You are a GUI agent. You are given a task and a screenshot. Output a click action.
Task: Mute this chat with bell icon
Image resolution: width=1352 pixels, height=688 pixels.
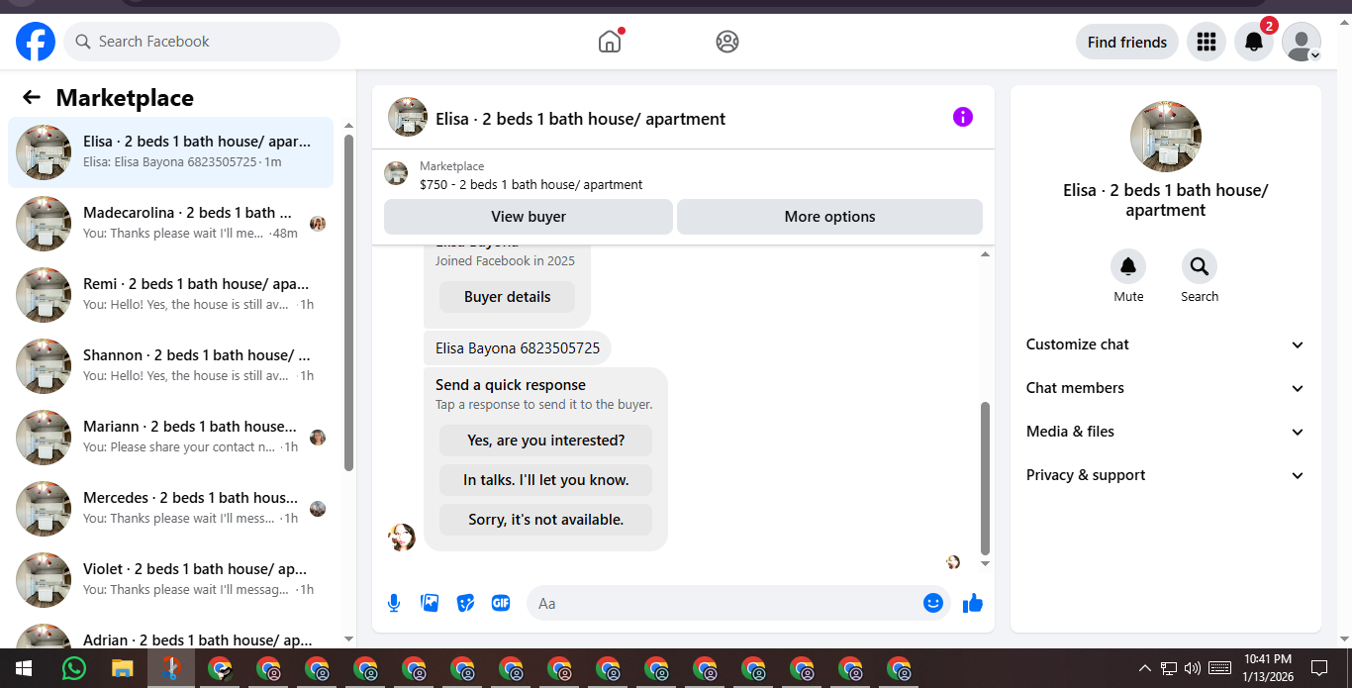1128,266
